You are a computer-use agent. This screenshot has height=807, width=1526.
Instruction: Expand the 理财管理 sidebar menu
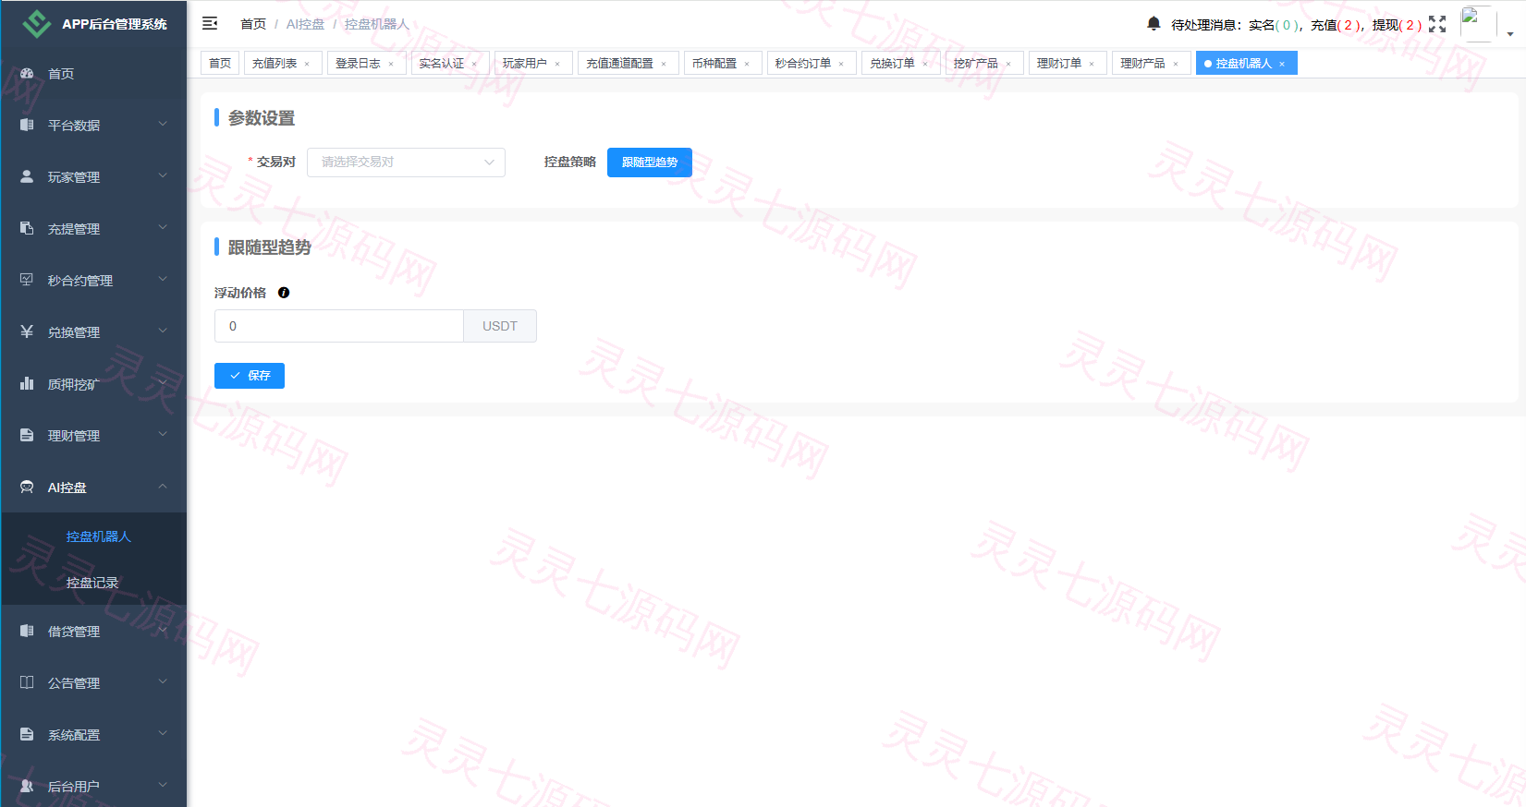[x=93, y=436]
